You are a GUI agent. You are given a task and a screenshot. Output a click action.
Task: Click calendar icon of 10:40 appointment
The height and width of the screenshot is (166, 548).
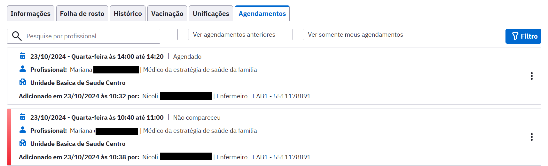click(x=23, y=117)
